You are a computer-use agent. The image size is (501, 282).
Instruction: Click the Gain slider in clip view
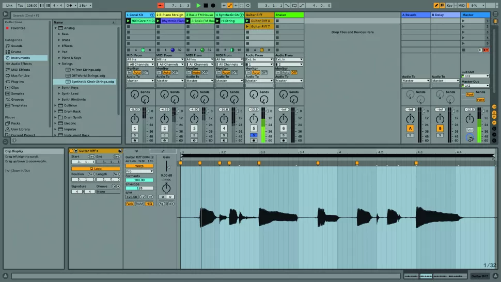pos(166,167)
